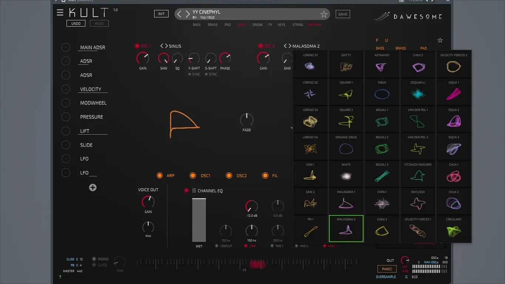The image size is (505, 284).
Task: Open the YY CINEPHYL preset browser
Action: tap(206, 12)
